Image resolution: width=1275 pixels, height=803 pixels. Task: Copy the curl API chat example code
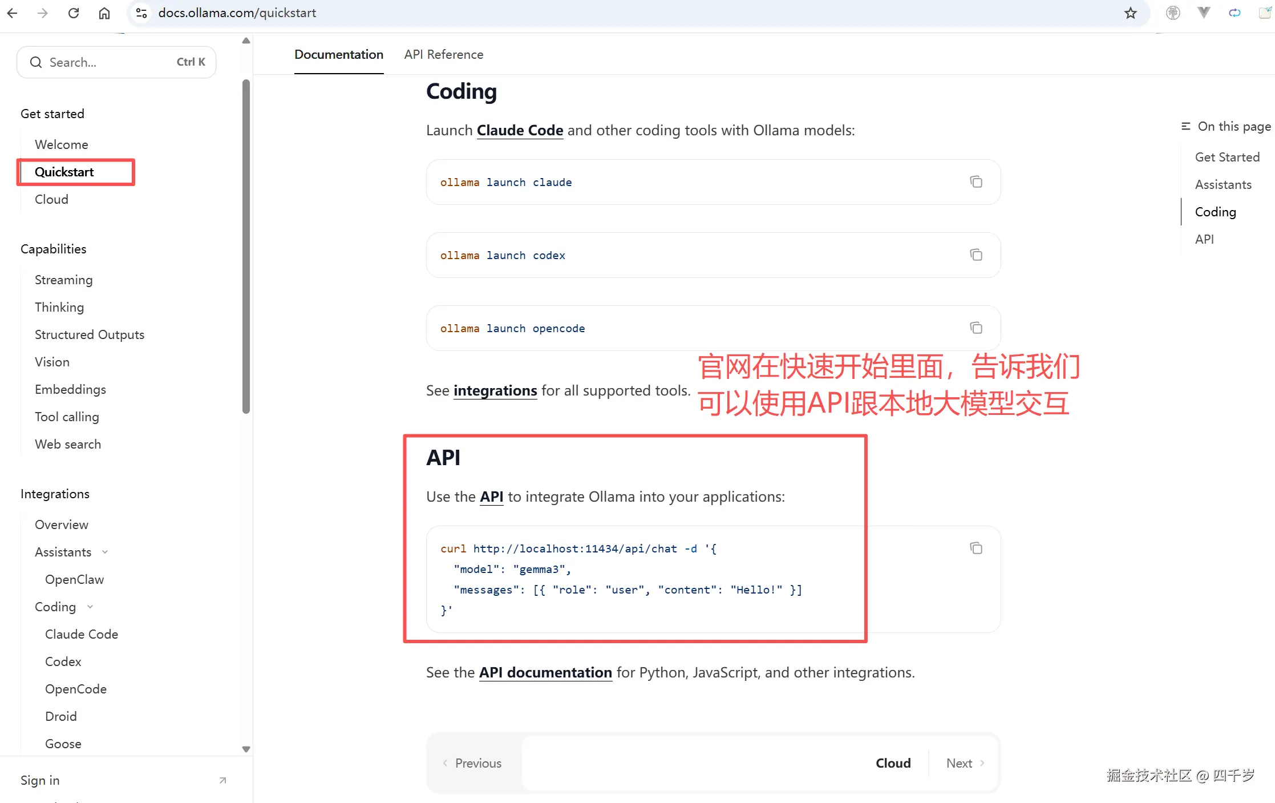coord(976,548)
